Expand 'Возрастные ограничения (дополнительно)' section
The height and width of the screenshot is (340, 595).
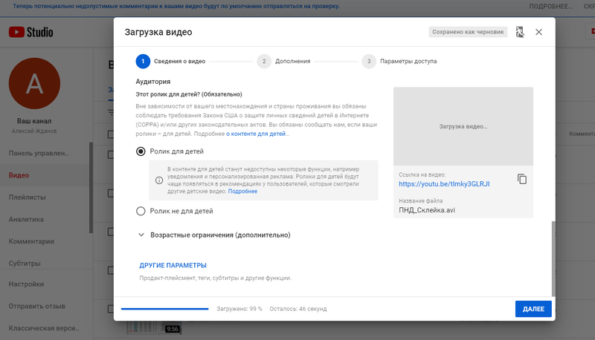[214, 235]
